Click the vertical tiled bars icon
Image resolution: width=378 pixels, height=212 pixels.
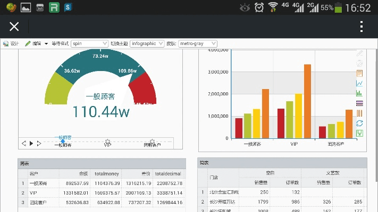[360, 113]
